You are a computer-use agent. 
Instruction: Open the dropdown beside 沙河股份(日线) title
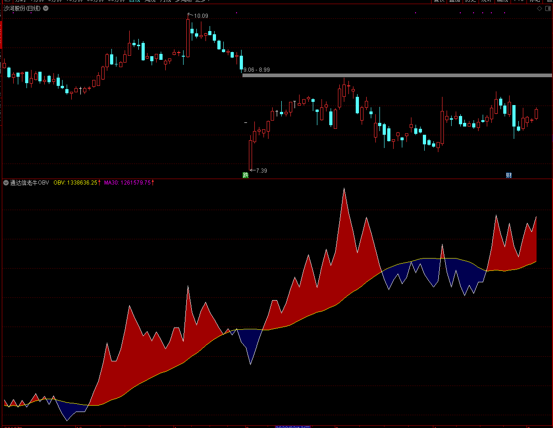point(45,8)
